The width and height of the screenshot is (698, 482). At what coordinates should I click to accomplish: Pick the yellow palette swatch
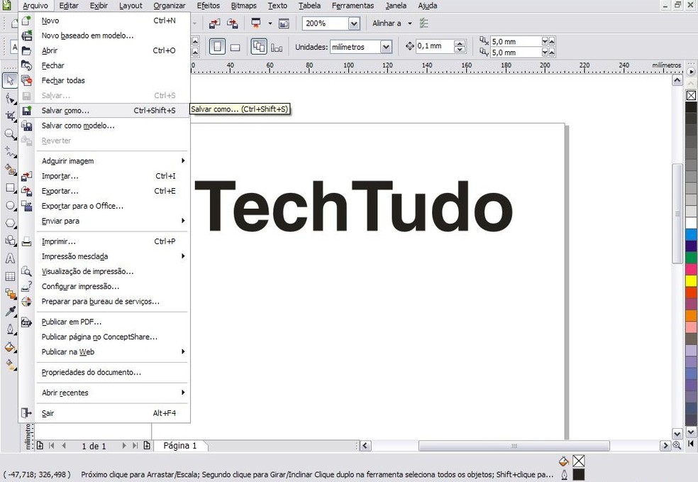[x=691, y=280]
